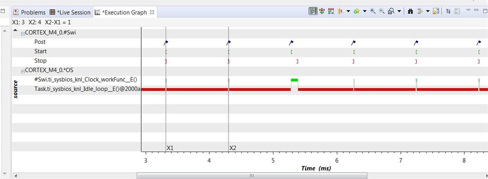Click the Post flag near 7.2 ms
This screenshot has width=488, height=179.
pyautogui.click(x=416, y=42)
